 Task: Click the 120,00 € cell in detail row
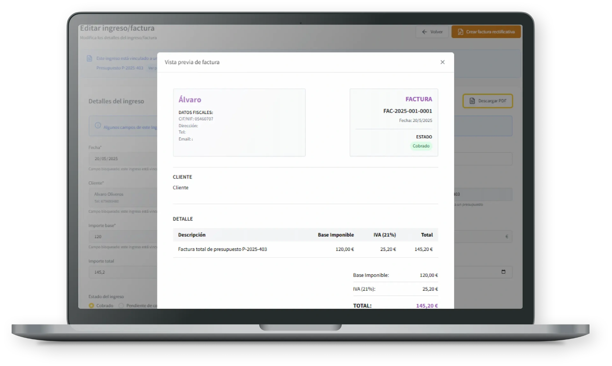click(345, 249)
